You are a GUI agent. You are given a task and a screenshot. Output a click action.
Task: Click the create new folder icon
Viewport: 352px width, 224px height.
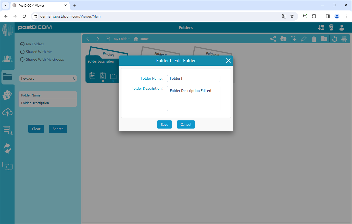click(x=293, y=39)
